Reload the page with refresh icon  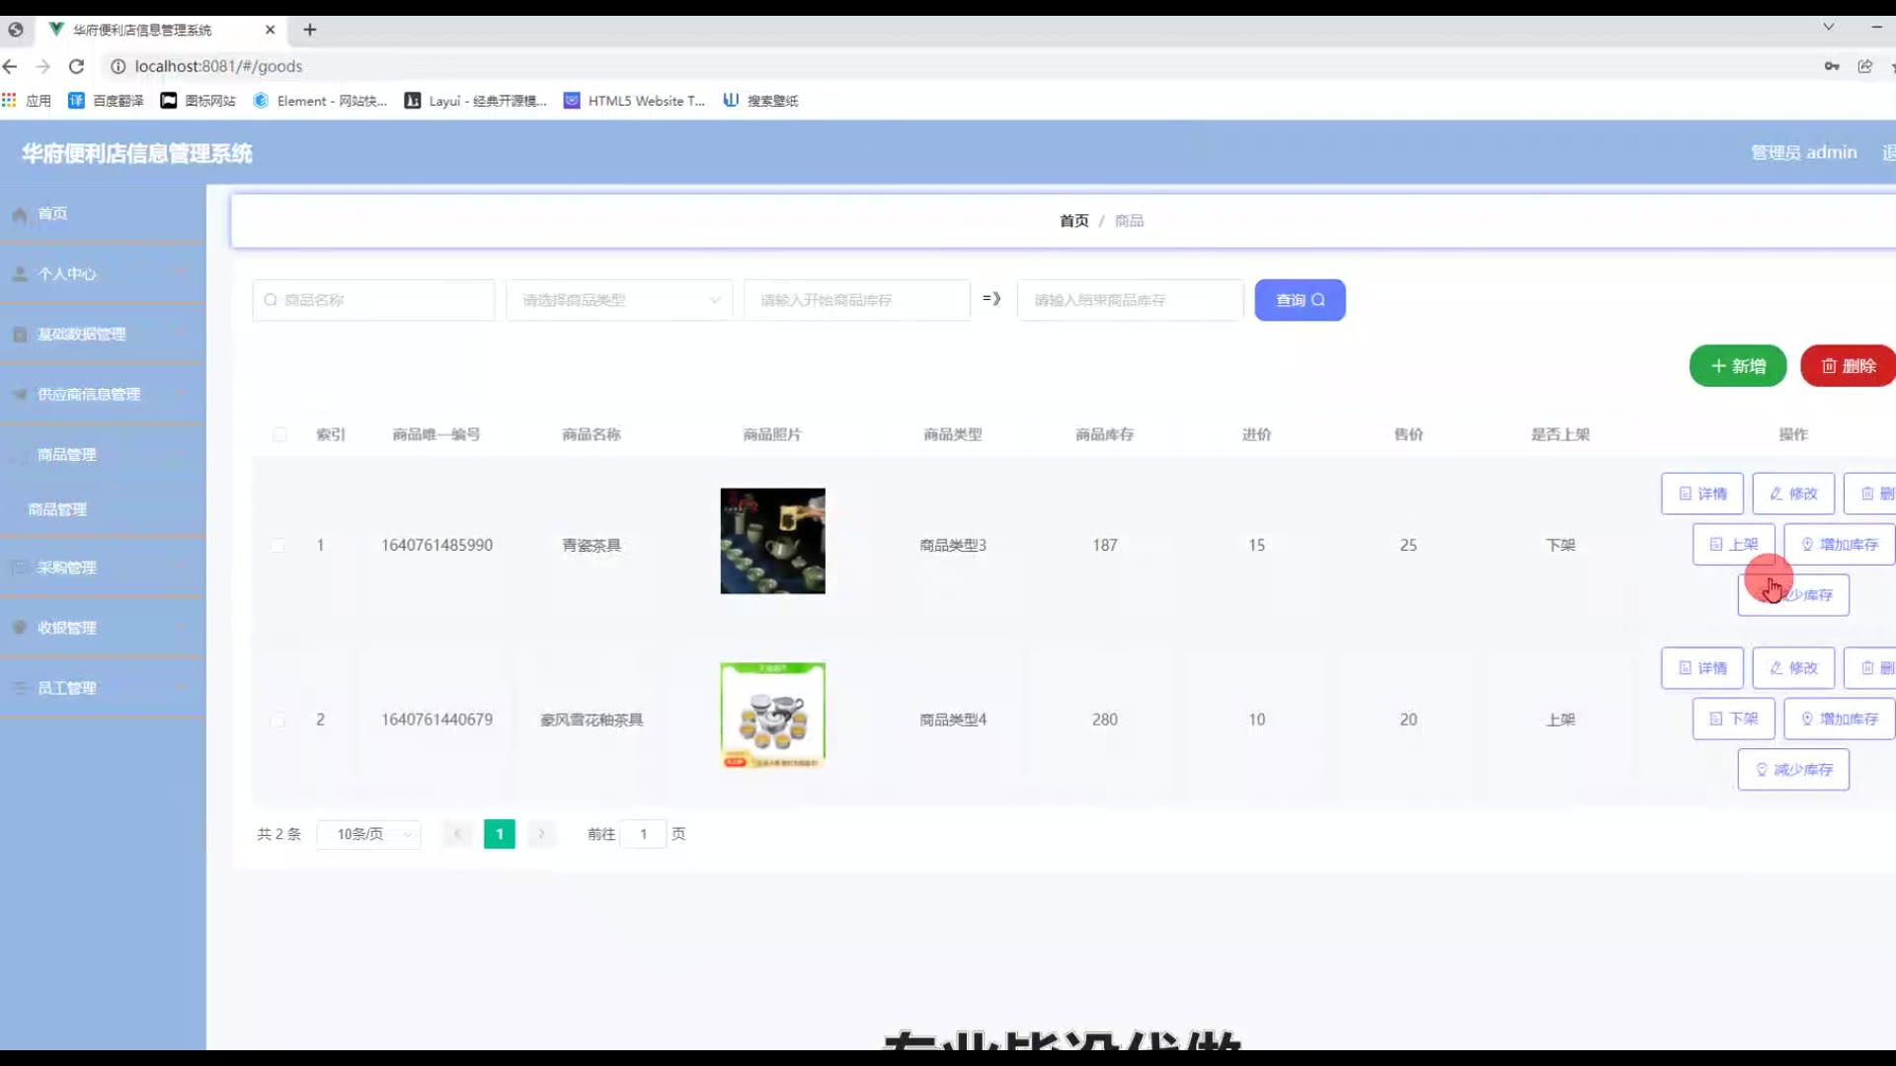tap(76, 66)
